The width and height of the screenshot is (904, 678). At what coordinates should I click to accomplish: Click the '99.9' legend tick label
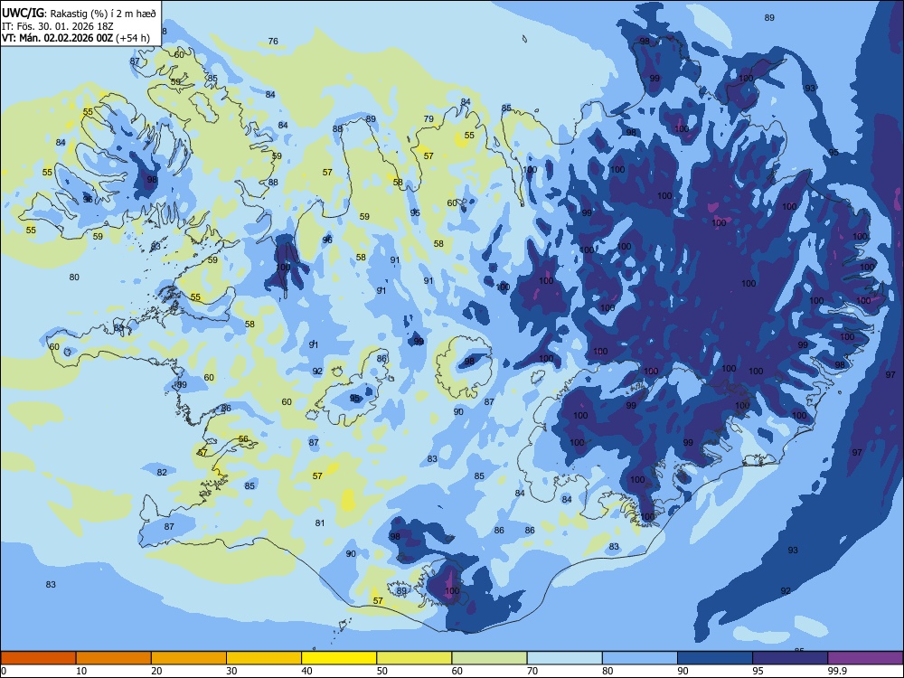pos(837,671)
